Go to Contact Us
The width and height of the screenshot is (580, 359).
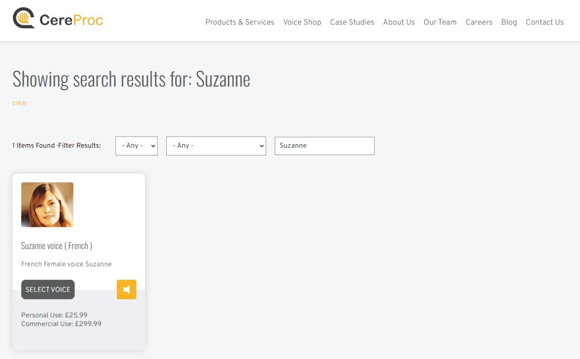pos(545,22)
